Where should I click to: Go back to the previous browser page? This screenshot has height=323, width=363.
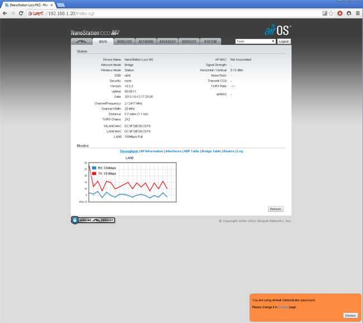(x=5, y=13)
